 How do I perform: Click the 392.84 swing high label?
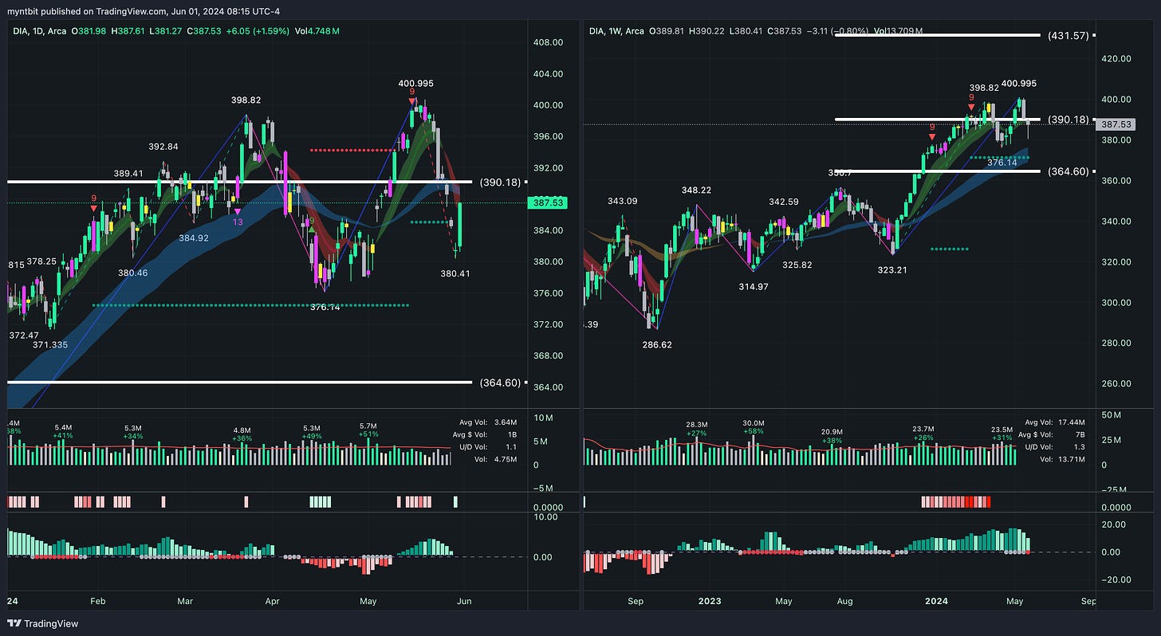coord(163,147)
